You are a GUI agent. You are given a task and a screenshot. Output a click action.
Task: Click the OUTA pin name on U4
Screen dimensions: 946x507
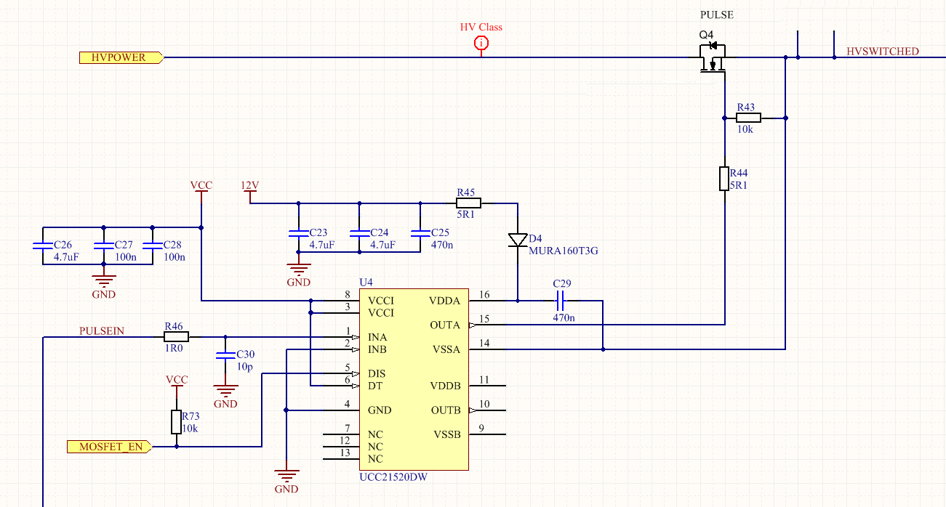coord(446,325)
